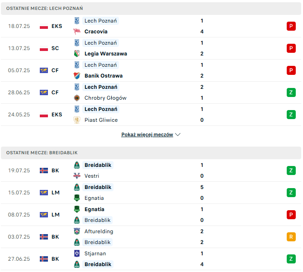
Task: Click the Afturelding club crest
Action: pos(77,231)
